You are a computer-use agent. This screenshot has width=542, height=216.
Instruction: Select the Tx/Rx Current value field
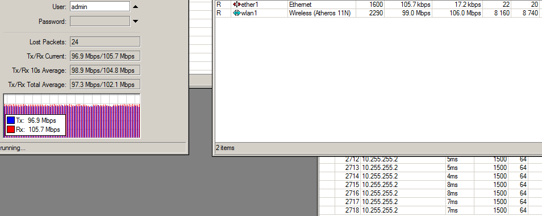[x=105, y=56]
